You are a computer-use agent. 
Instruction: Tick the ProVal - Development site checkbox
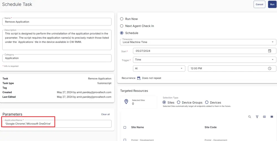coord(125,140)
